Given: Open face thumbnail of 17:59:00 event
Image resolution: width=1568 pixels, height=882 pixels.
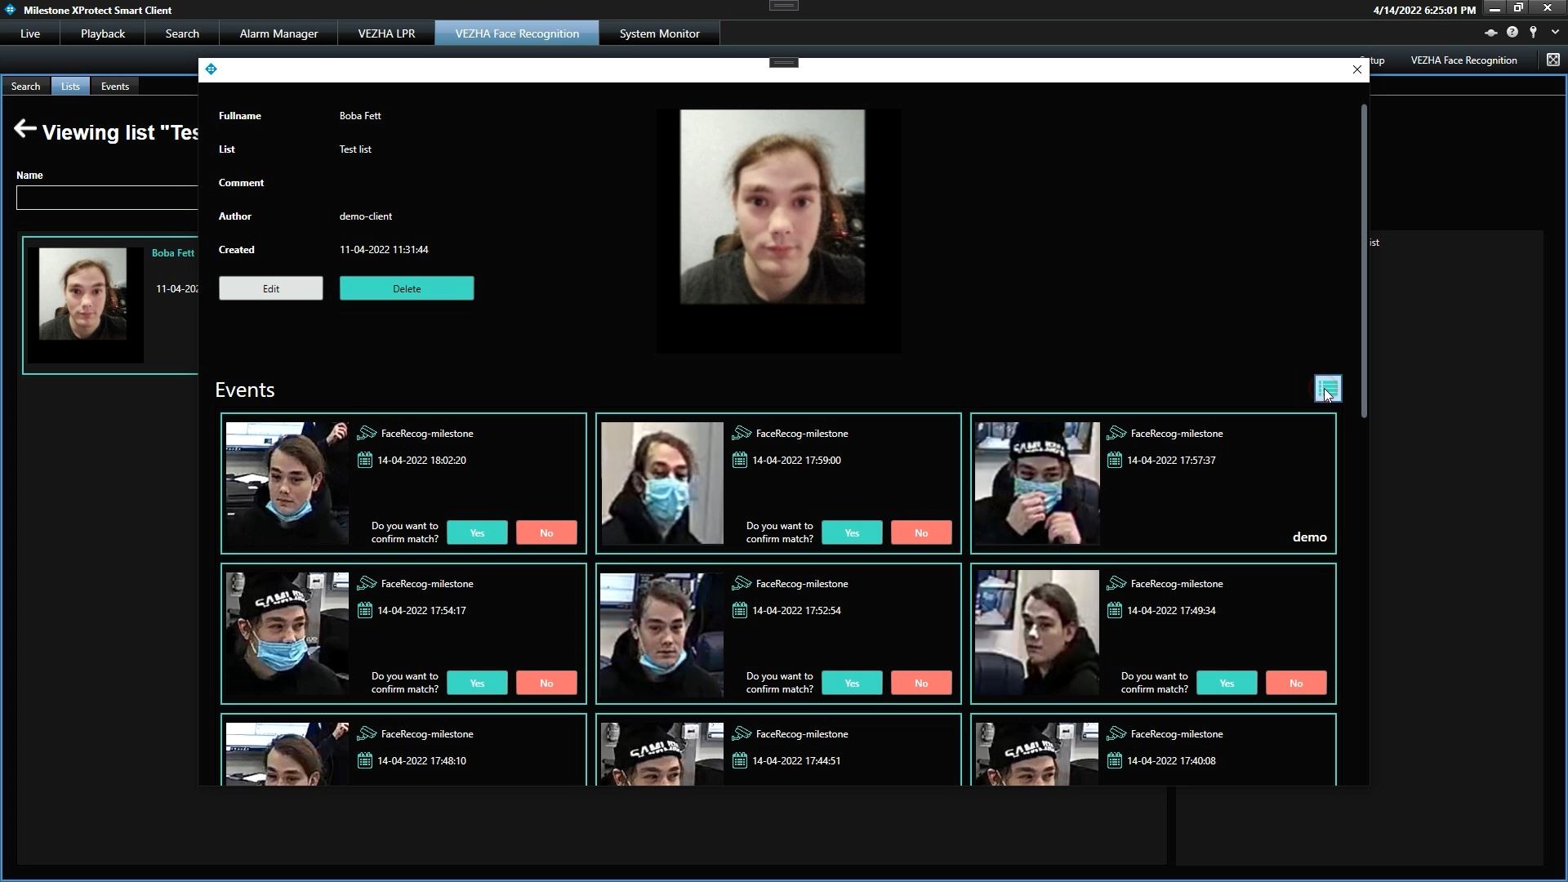Looking at the screenshot, I should (x=662, y=483).
